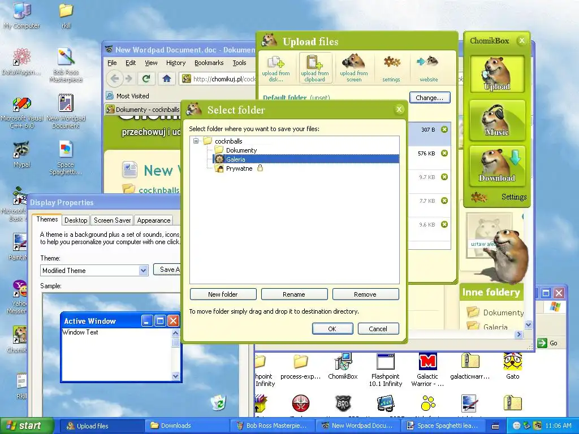Remove the 576 KB upload entry
Image resolution: width=579 pixels, height=434 pixels.
[x=444, y=153]
